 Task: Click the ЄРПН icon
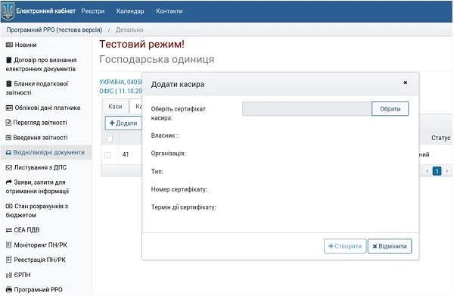pos(9,275)
